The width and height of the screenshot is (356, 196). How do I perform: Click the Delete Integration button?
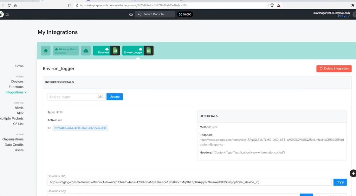click(x=334, y=69)
